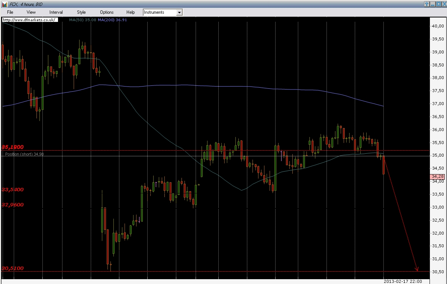Click the 'FCX, 4 hours, BID' window title

[27, 4]
